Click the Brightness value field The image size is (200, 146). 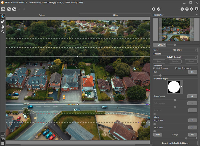(x=192, y=120)
